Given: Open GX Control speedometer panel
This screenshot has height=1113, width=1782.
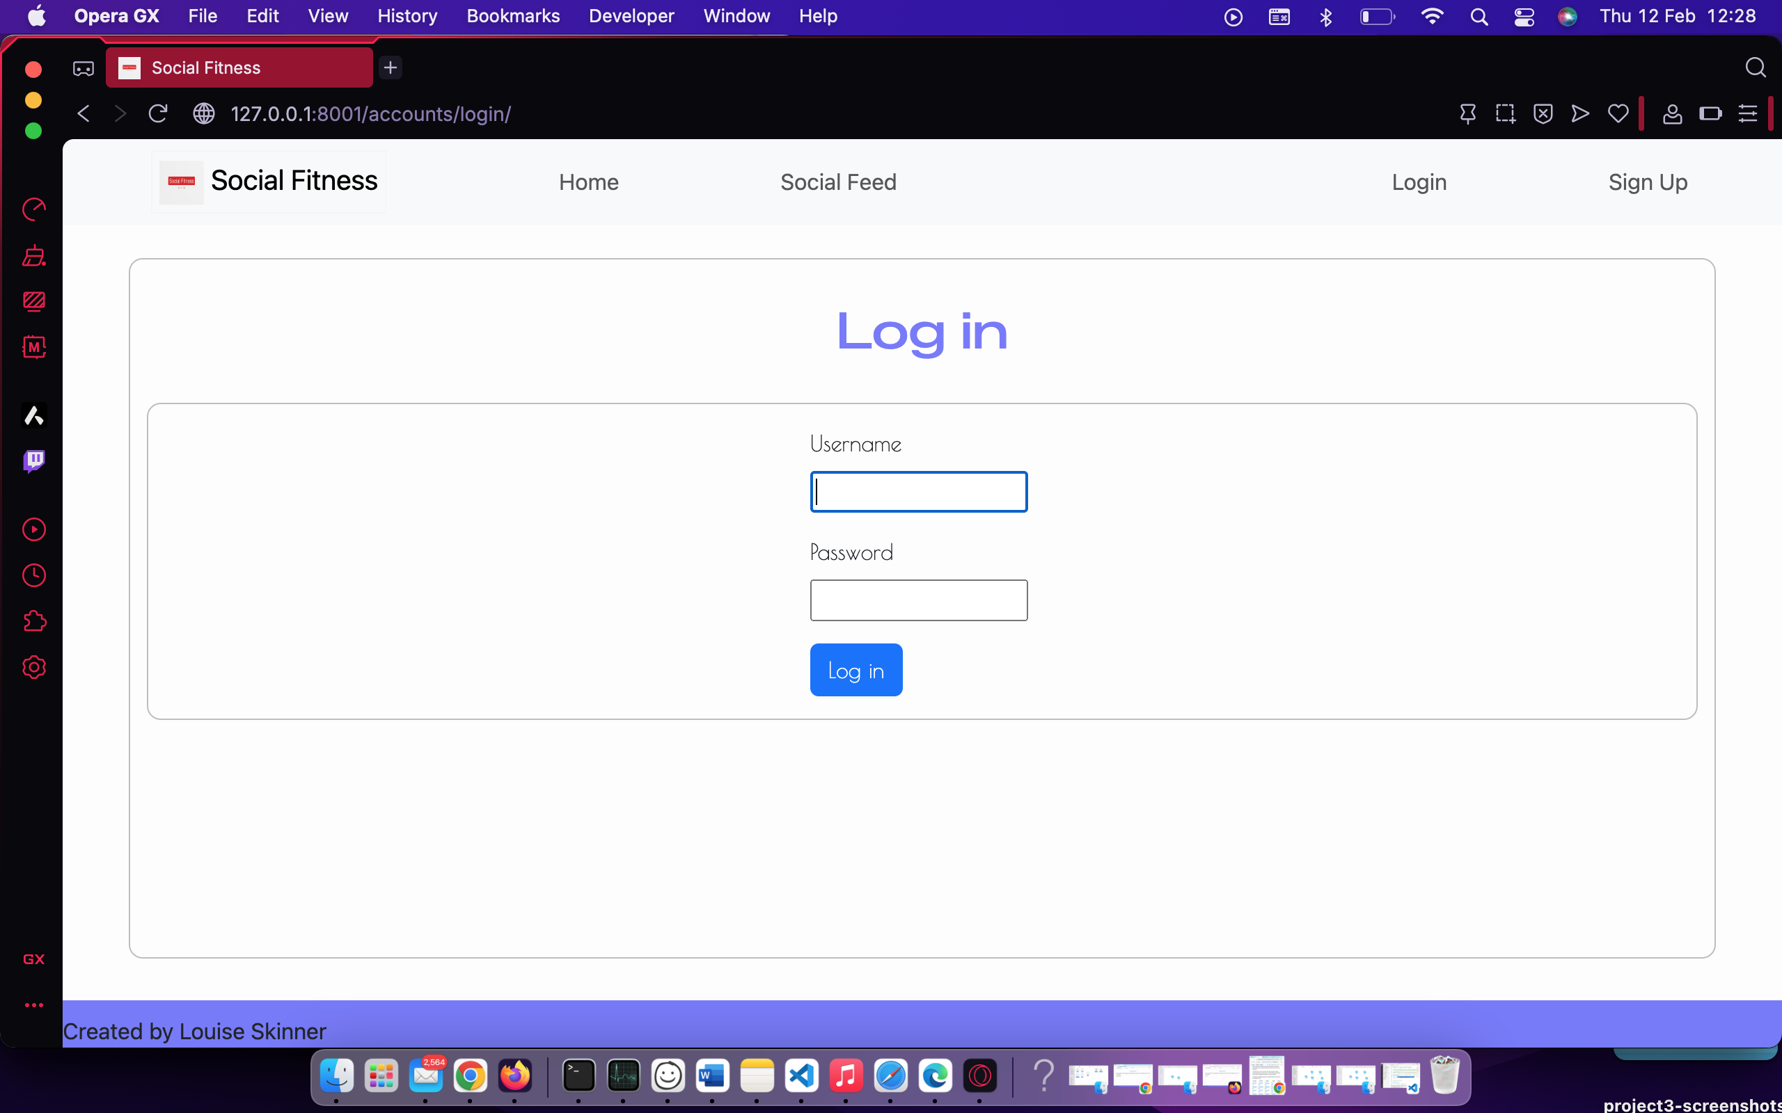Looking at the screenshot, I should 34,210.
